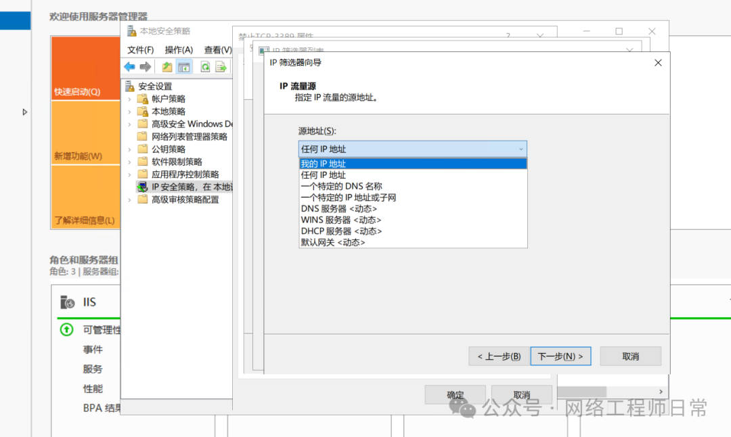Screen dimensions: 731x437
Task: Toggle the show/hide console tree icon
Action: (183, 67)
